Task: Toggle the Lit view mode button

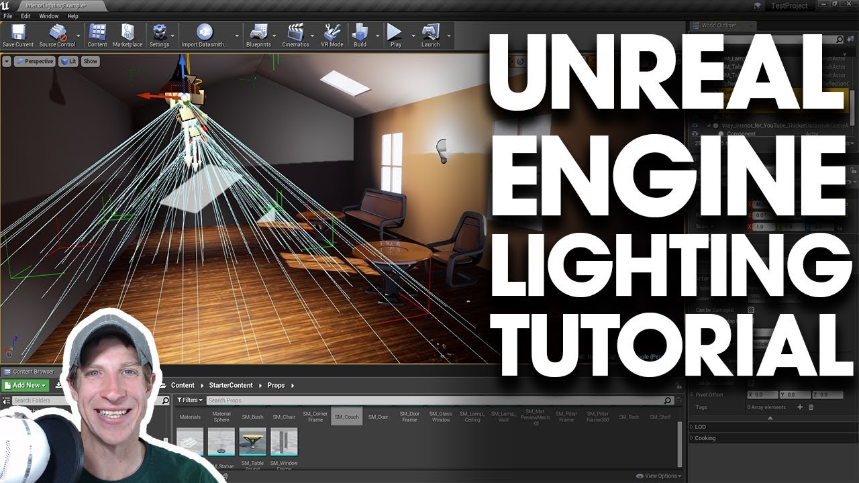Action: point(68,61)
